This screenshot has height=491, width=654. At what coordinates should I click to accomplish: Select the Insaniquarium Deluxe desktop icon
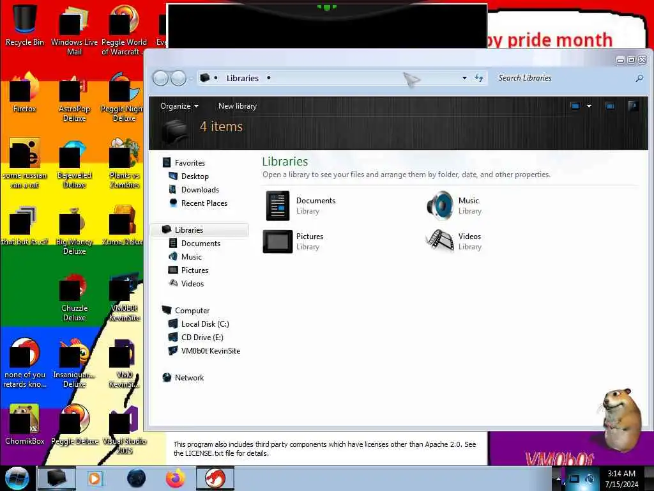click(74, 363)
